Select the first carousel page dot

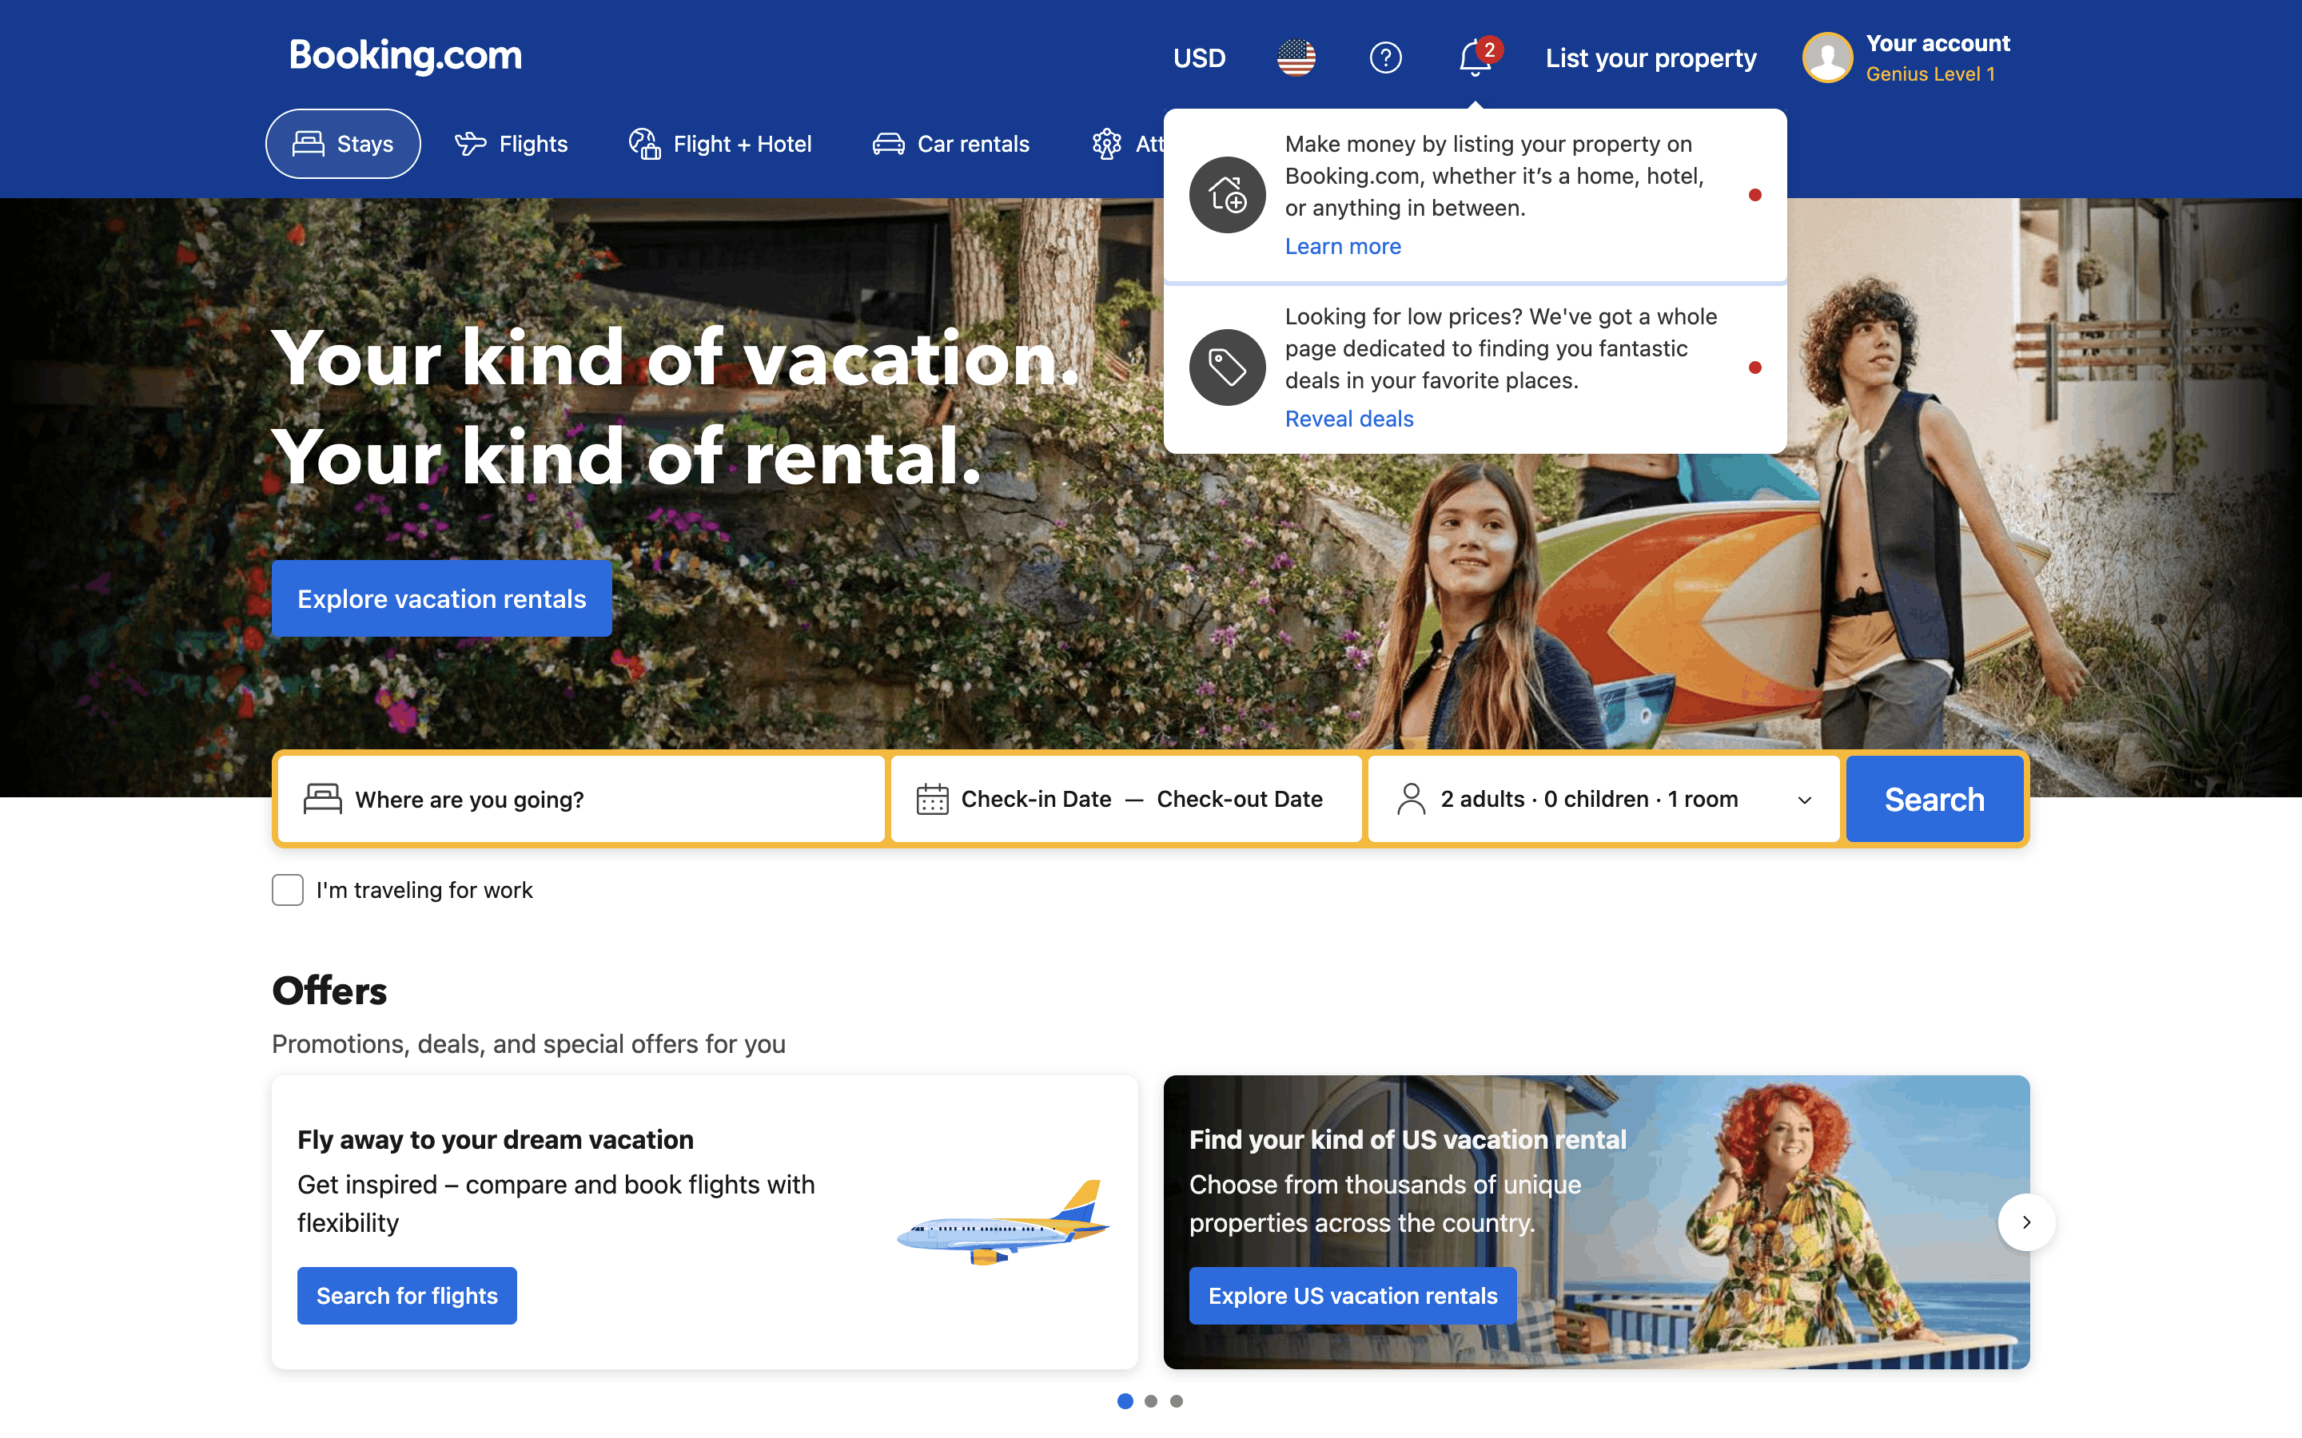1125,1400
